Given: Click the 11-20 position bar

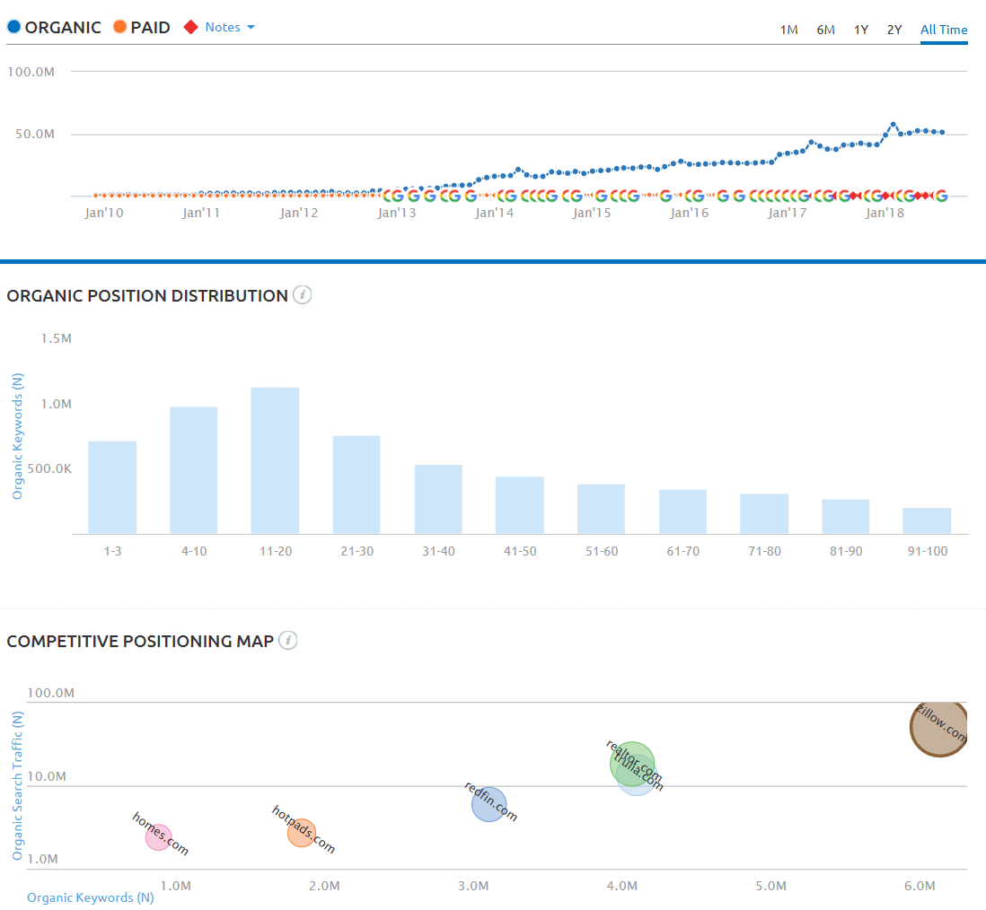Looking at the screenshot, I should (x=276, y=460).
